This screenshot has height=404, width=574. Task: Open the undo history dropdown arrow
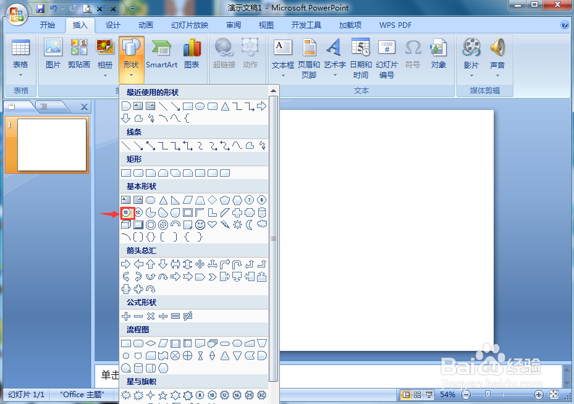click(62, 9)
